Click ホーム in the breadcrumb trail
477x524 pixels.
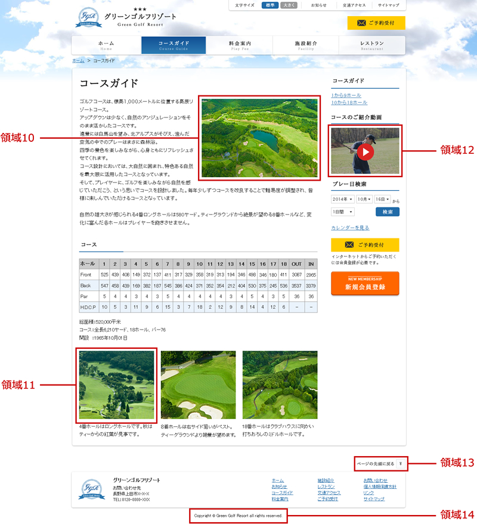(x=79, y=60)
